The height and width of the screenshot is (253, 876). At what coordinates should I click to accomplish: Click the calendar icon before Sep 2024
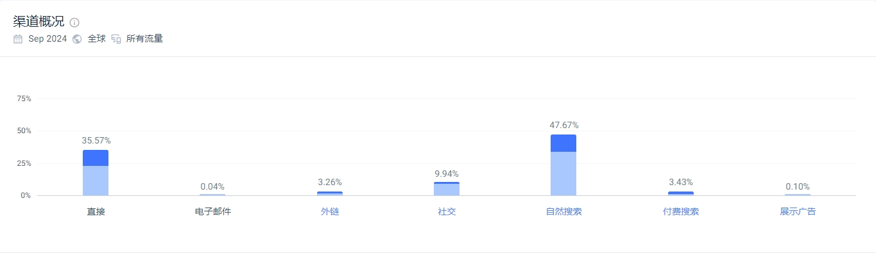[18, 39]
